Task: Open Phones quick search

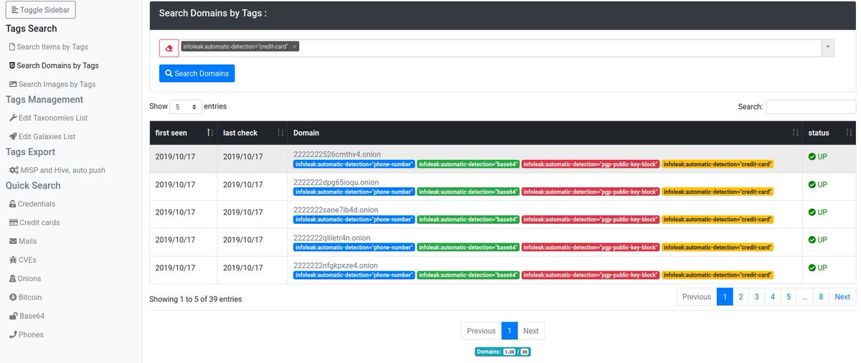Action: (x=32, y=334)
